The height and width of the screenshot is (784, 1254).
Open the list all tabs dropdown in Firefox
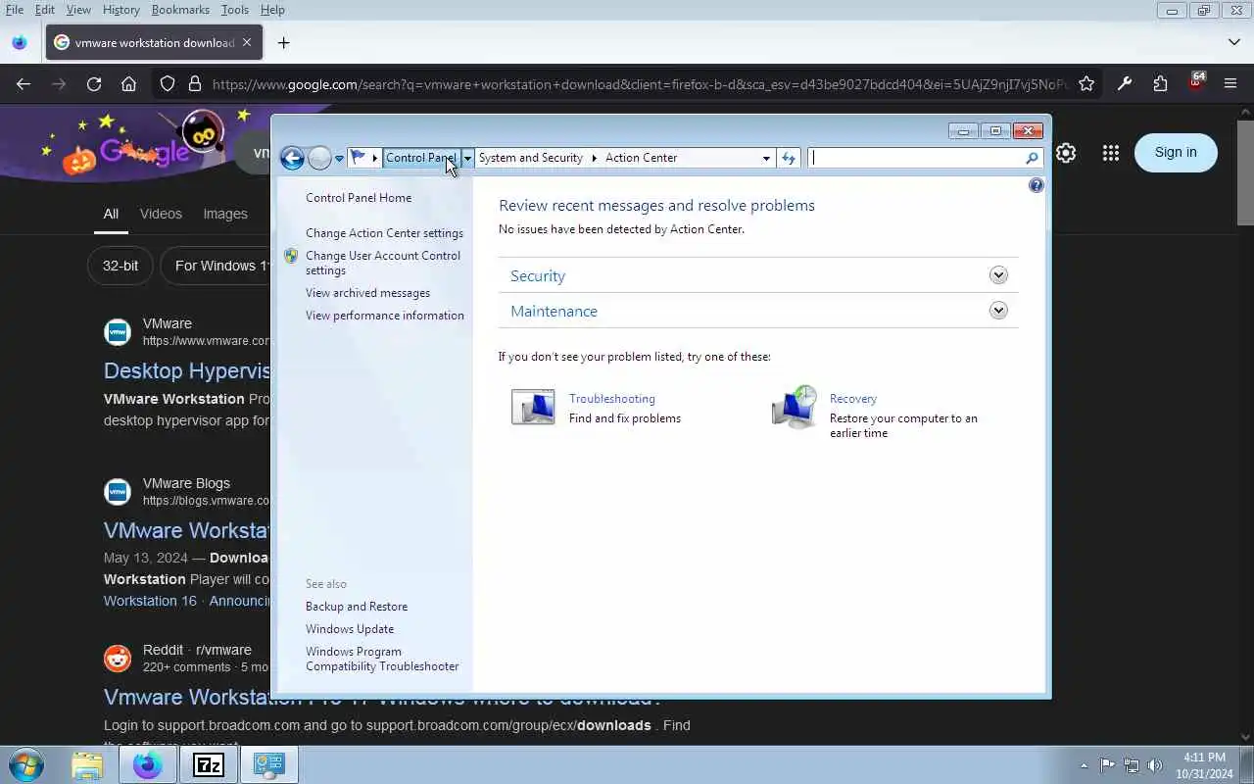coord(1233,42)
